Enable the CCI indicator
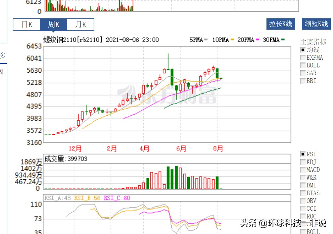 [x=303, y=209]
